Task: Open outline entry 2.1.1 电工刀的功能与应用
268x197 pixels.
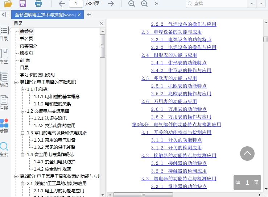Action: [59, 191]
